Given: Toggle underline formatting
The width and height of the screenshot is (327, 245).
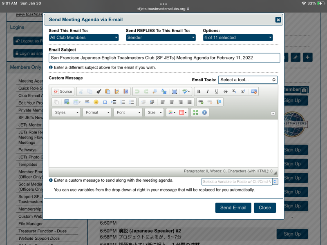Looking at the screenshot, I should [217, 91].
